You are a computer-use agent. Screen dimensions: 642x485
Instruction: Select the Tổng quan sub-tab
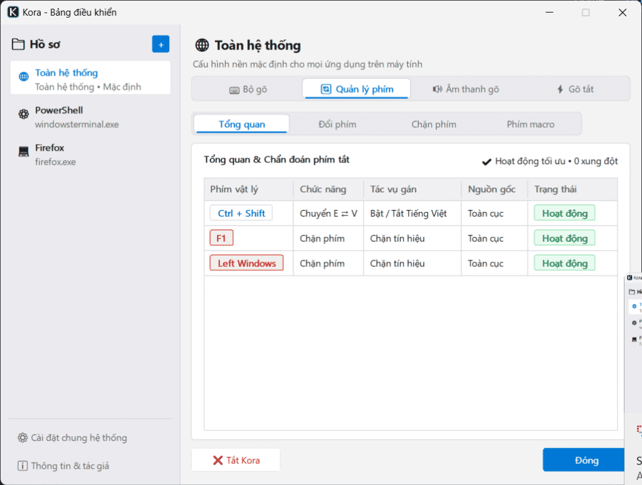(x=241, y=124)
